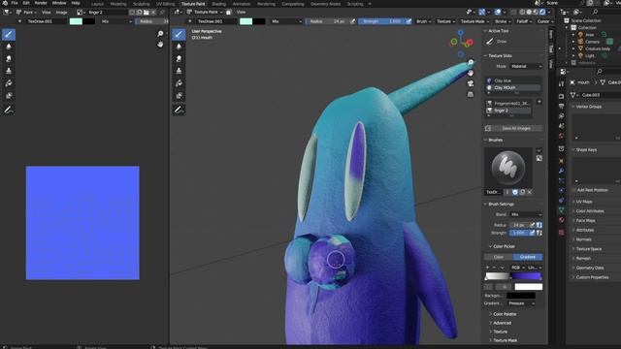This screenshot has width=621, height=349.
Task: Open Object Data properties green triangle tab
Action: 561,210
